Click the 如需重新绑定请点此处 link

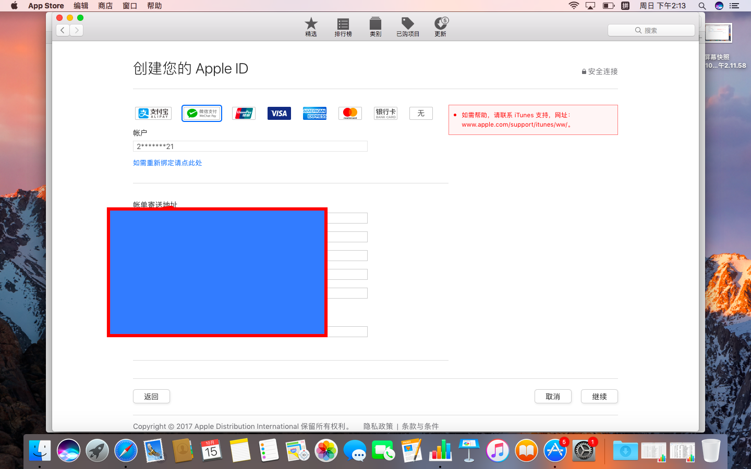click(x=167, y=163)
